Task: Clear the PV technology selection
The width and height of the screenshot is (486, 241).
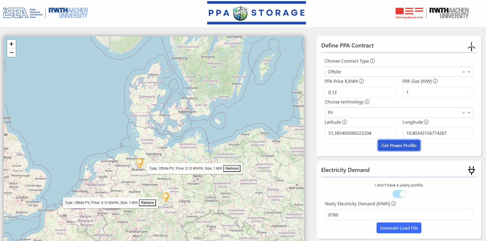Action: pos(463,113)
